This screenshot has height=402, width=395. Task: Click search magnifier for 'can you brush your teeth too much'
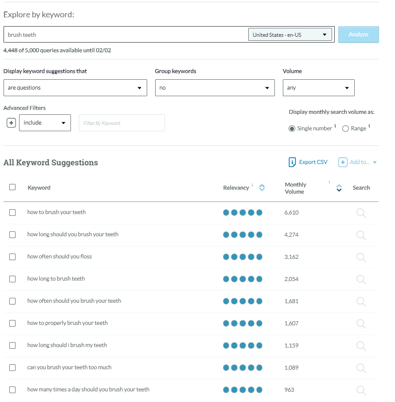tap(361, 368)
